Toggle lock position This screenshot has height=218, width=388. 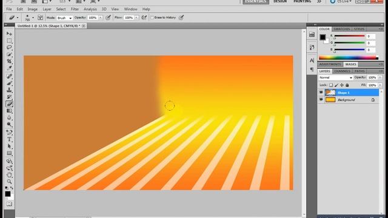click(x=342, y=85)
